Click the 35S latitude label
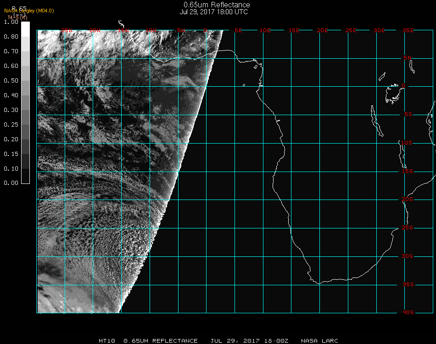The height and width of the screenshot is (344, 436). (x=408, y=284)
